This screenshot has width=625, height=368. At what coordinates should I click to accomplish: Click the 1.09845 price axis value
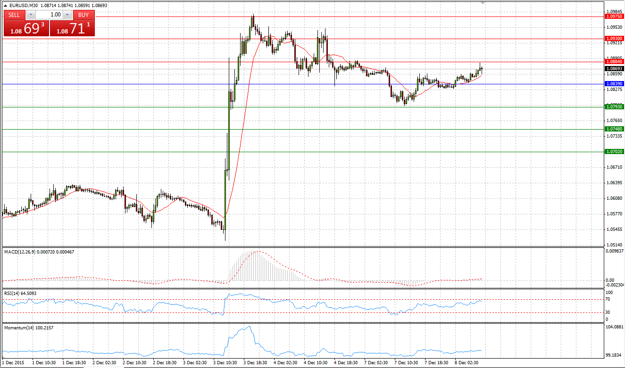[x=615, y=12]
